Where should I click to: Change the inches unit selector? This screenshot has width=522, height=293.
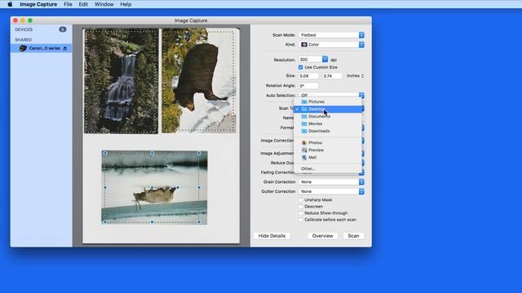tap(355, 76)
